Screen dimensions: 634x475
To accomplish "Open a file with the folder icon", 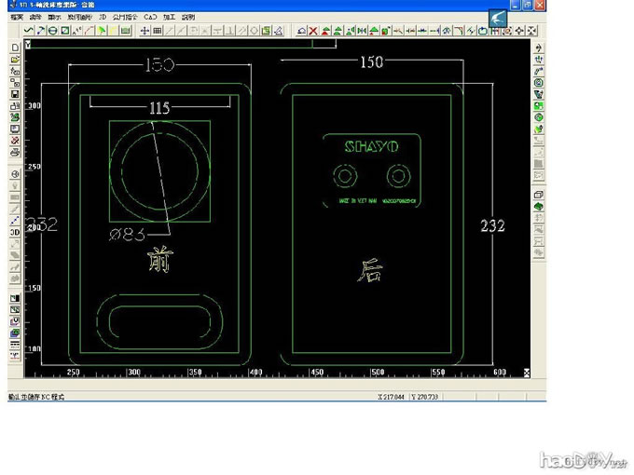I will (x=15, y=60).
